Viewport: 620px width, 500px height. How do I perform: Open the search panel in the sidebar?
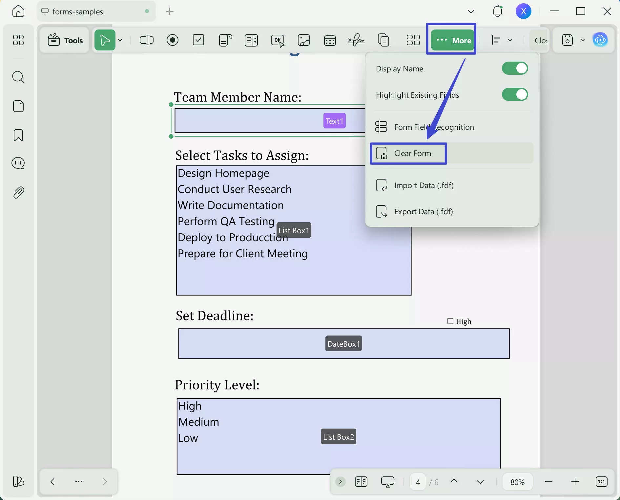[x=18, y=77]
